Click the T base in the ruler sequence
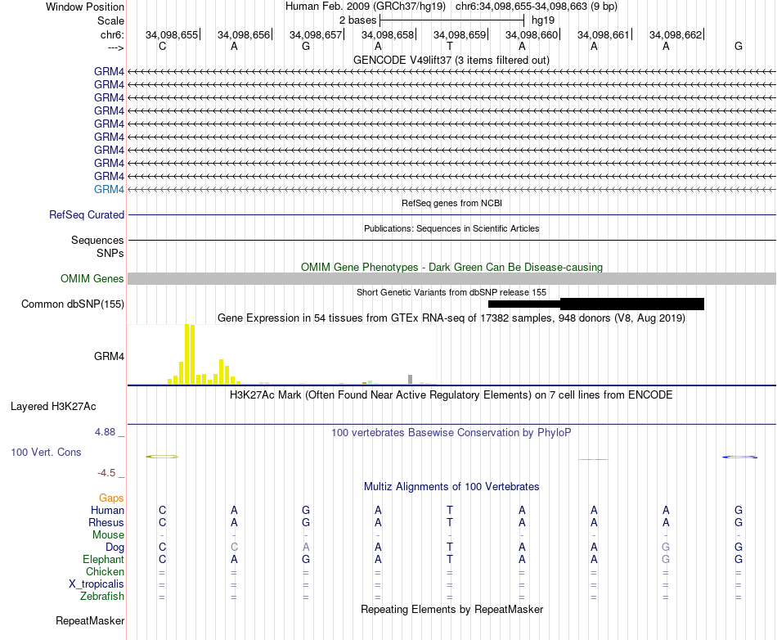Screen dimensions: 777x640 tap(450, 47)
